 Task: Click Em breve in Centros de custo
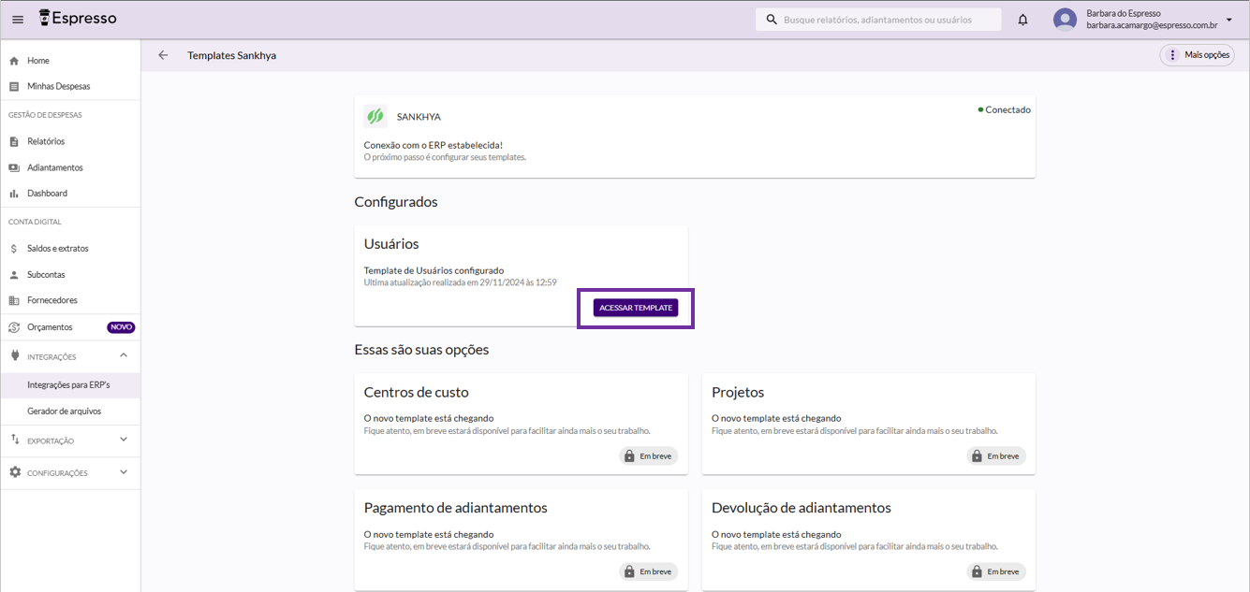coord(648,456)
